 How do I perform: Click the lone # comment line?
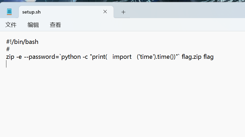(x=8, y=49)
